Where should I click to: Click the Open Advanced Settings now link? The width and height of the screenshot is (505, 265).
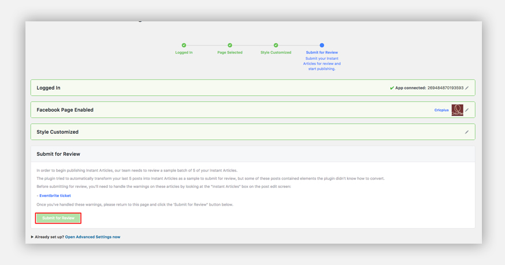click(92, 237)
